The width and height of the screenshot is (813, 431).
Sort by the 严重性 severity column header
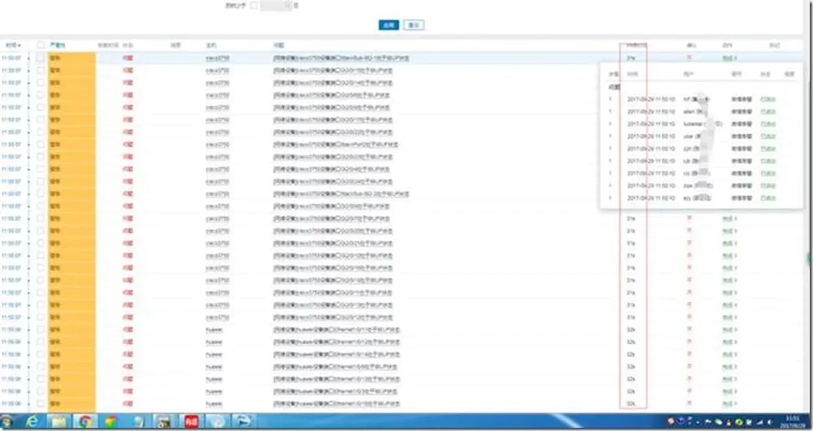pyautogui.click(x=58, y=45)
